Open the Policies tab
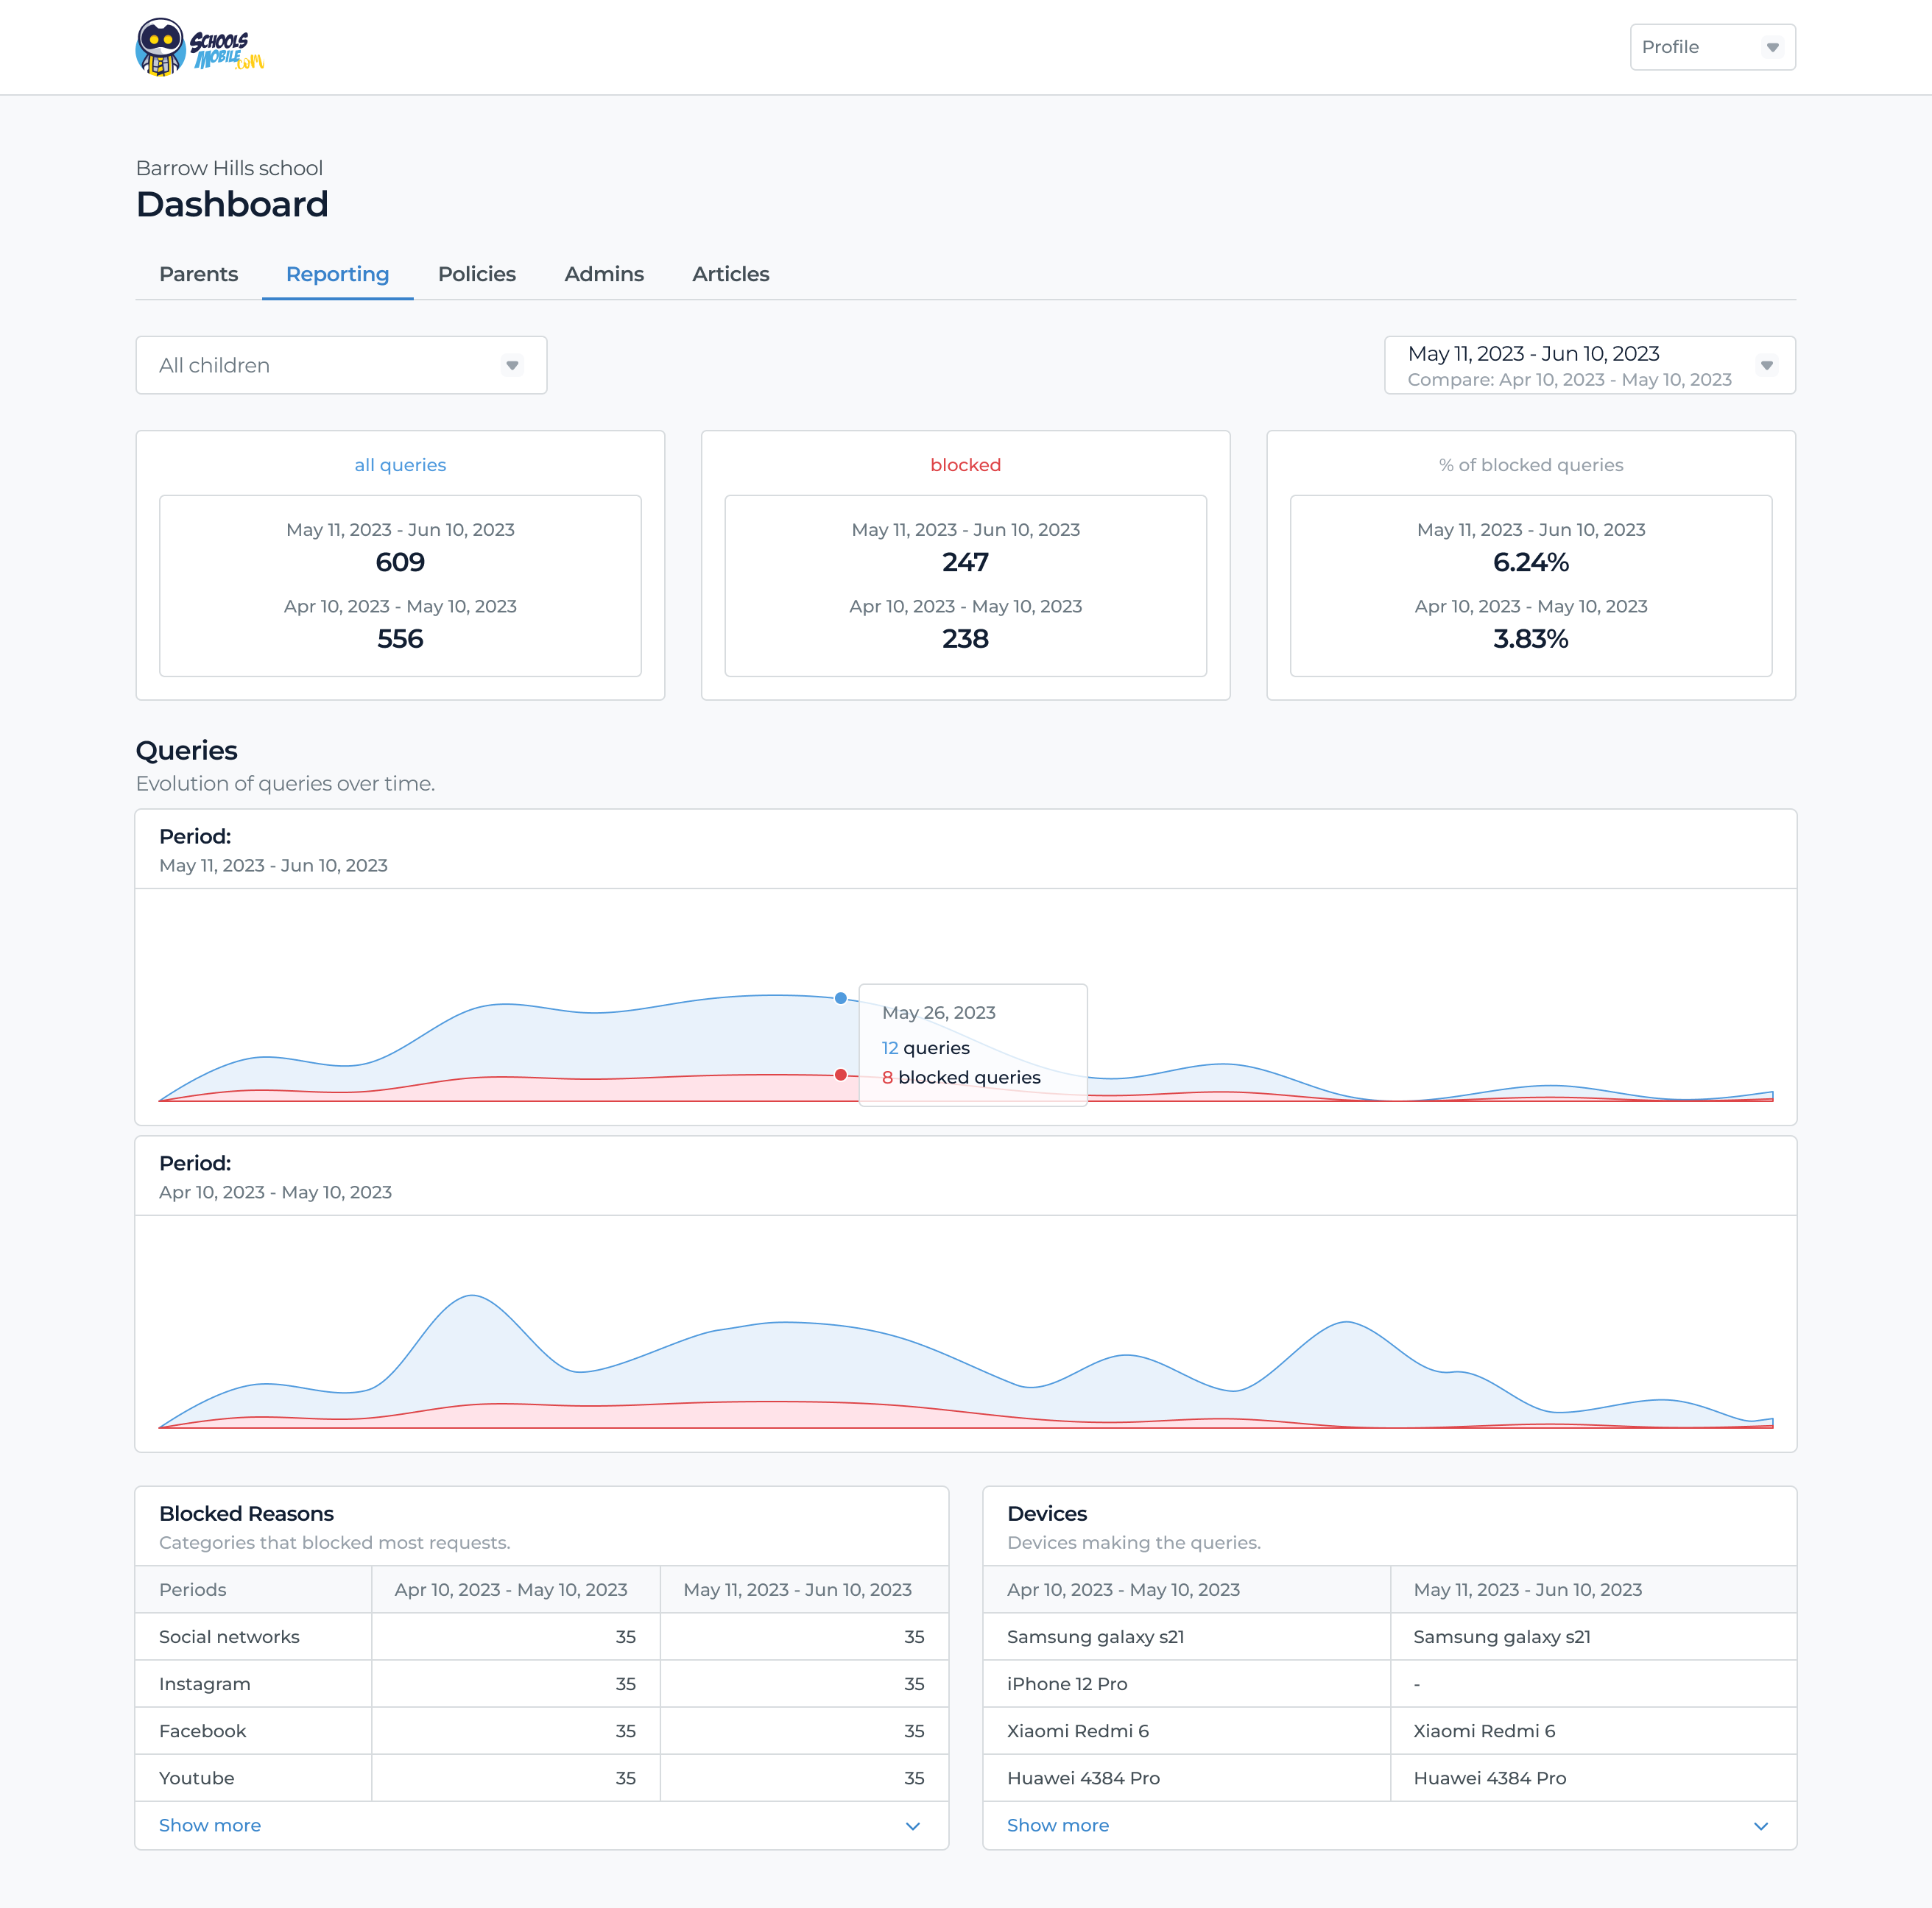1932x1908 pixels. [476, 274]
